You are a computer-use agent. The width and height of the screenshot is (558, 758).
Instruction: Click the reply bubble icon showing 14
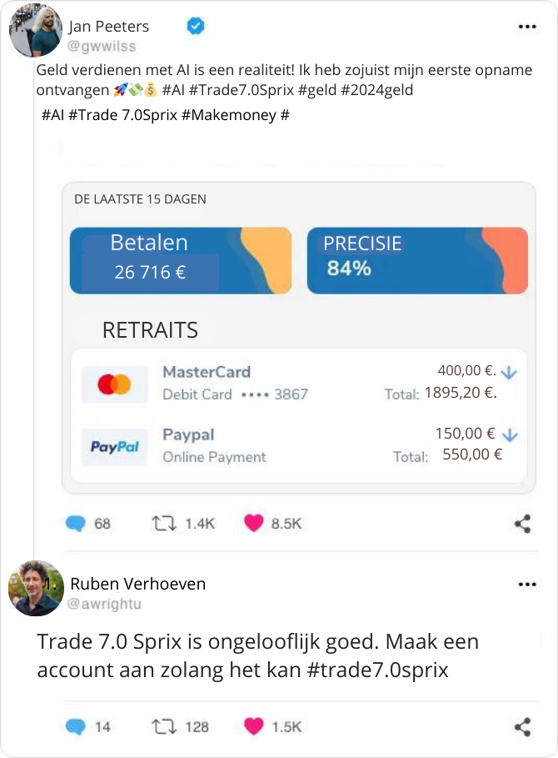(75, 726)
